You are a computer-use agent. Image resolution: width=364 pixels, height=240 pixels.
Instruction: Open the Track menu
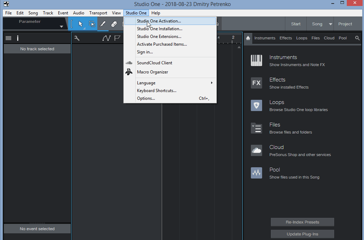point(48,13)
